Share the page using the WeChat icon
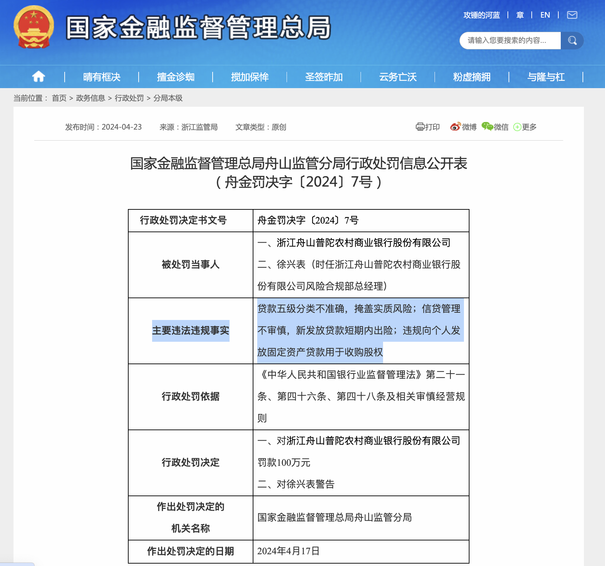The height and width of the screenshot is (566, 605). pyautogui.click(x=488, y=127)
